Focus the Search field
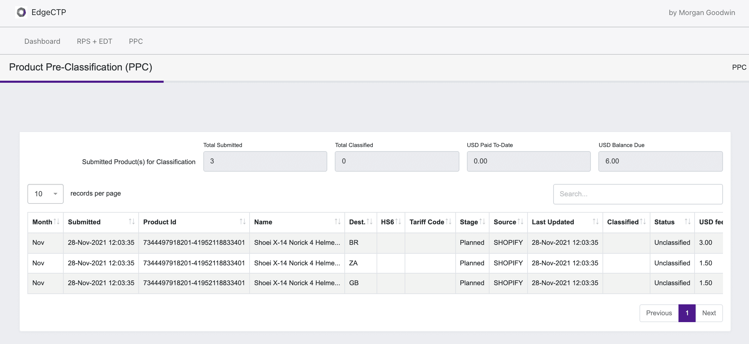Viewport: 749px width, 344px height. tap(638, 194)
